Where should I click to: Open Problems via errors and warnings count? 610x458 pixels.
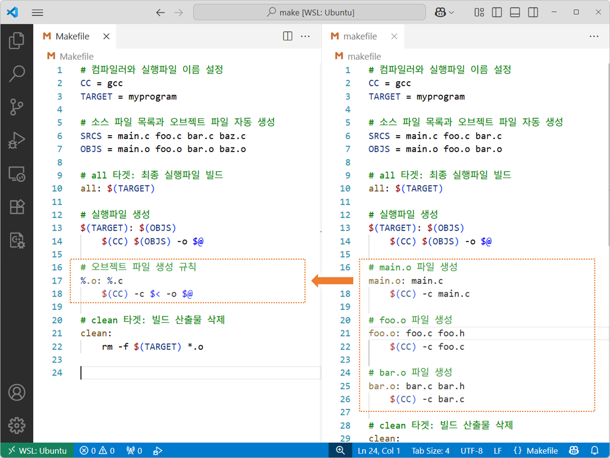[97, 450]
